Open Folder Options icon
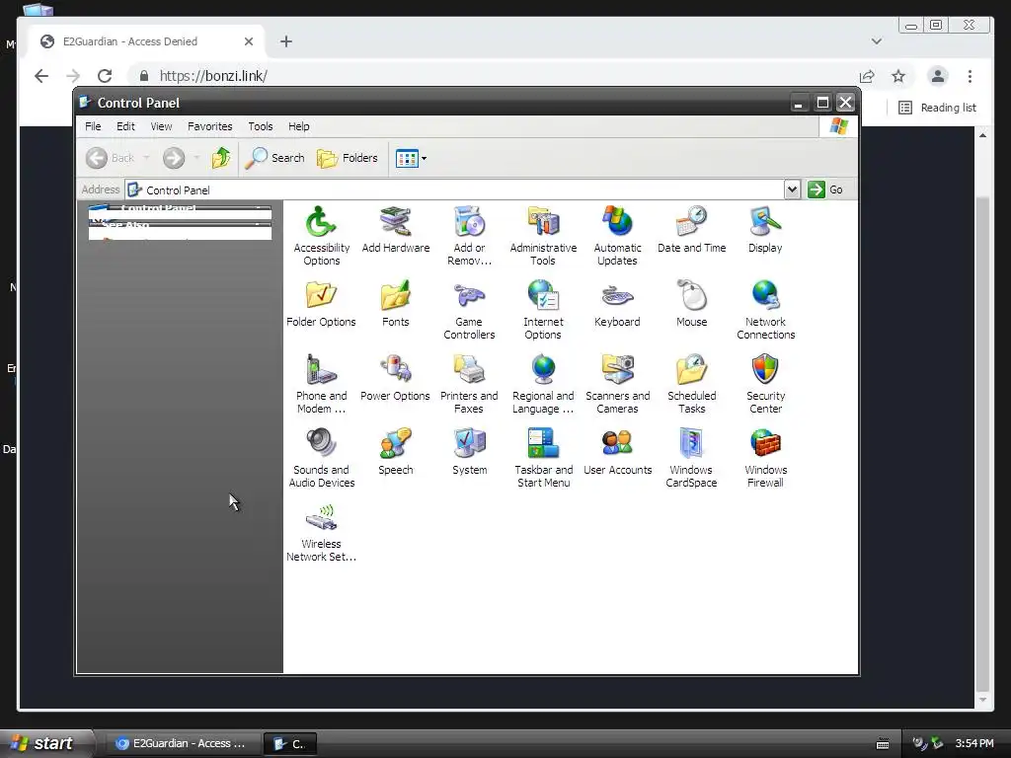The height and width of the screenshot is (758, 1011). tap(321, 304)
